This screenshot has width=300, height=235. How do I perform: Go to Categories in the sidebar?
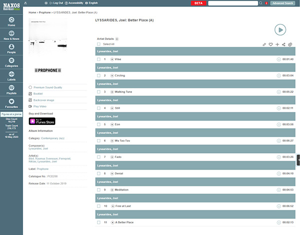[11, 62]
